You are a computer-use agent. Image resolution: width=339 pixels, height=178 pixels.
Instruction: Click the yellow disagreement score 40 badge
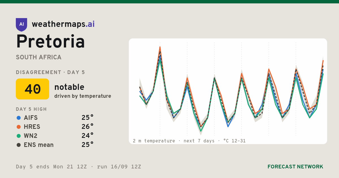(32, 89)
